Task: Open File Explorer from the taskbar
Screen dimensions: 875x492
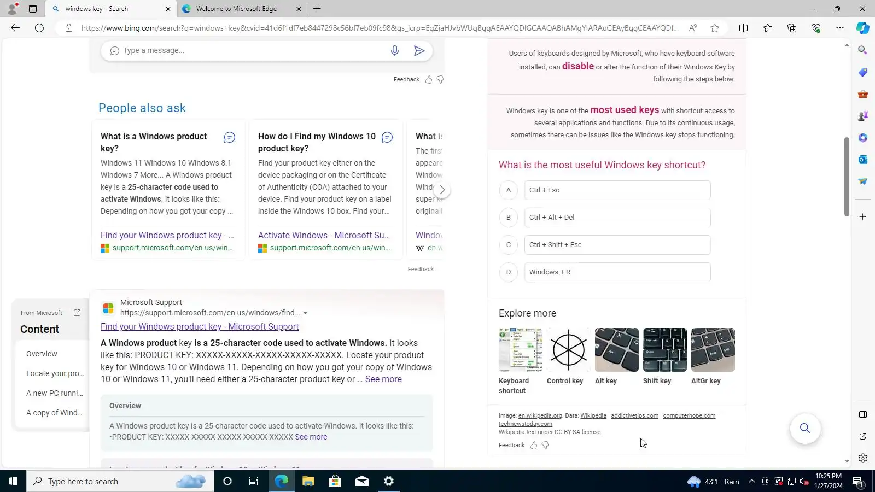Action: (x=308, y=482)
